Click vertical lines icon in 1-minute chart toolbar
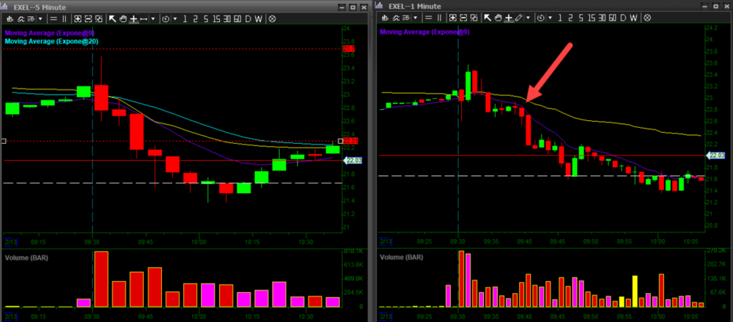This screenshot has width=733, height=322. point(439,18)
